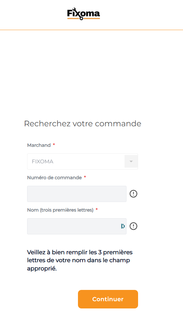
Task: Click the orange divider line below the header
Action: click(x=91, y=30)
